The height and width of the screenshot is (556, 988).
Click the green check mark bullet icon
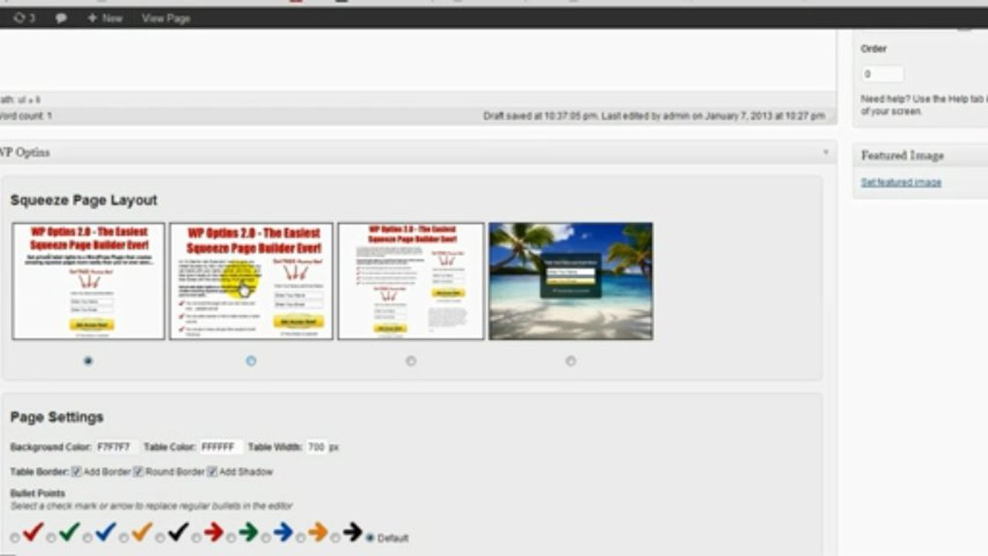click(x=69, y=532)
